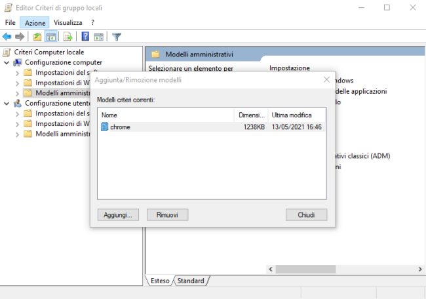426x299 pixels.
Task: Click the Forward arrow in the toolbar
Action: click(x=20, y=37)
